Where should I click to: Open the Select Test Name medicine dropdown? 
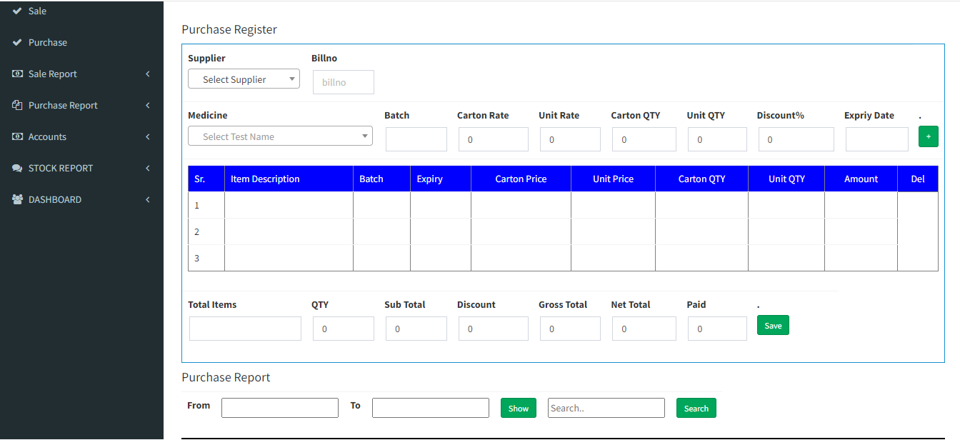tap(280, 136)
